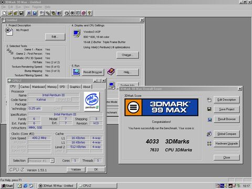Click the Level 2 512 KBytes value
Image resolution: width=252 pixels, height=189 pixels.
coord(78,147)
